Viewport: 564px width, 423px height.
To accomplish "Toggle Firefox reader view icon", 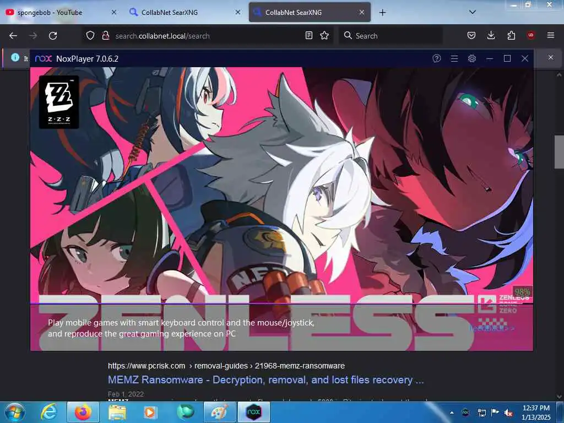I will tap(308, 35).
